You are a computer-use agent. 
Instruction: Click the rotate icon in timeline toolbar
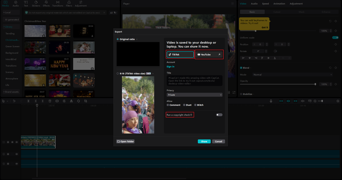pyautogui.click(x=79, y=101)
